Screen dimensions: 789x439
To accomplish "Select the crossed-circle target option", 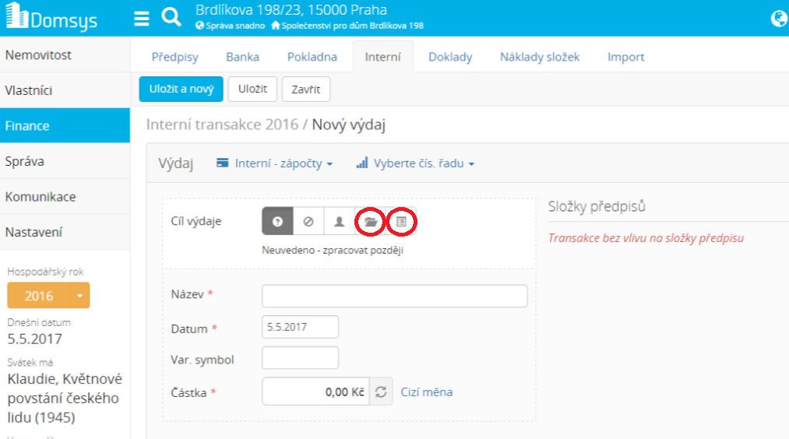I will click(x=308, y=221).
